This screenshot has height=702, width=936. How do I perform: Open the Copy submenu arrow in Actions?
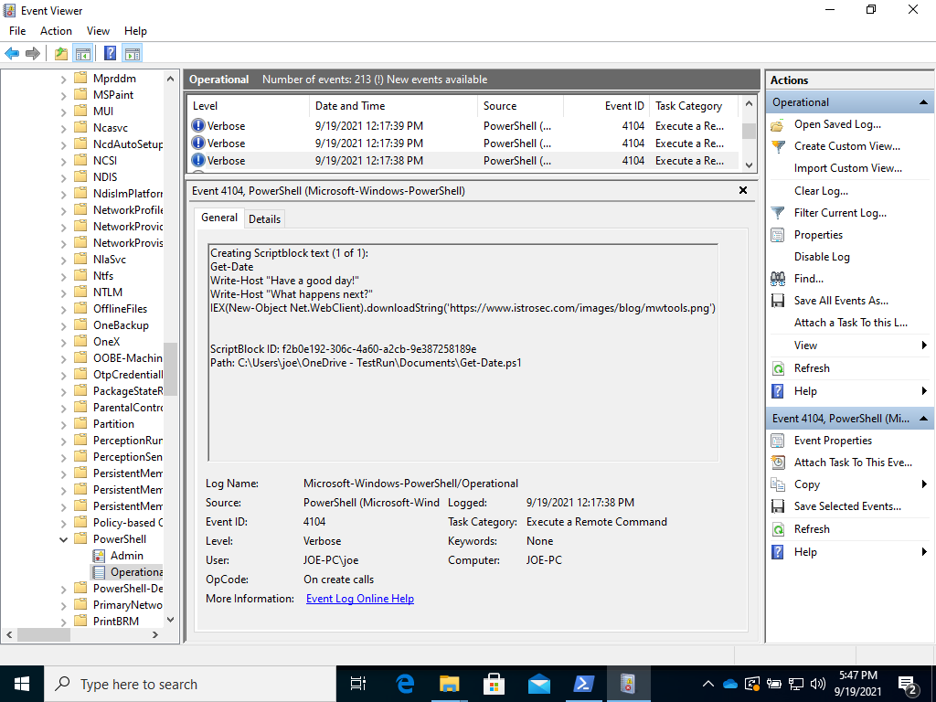click(924, 484)
